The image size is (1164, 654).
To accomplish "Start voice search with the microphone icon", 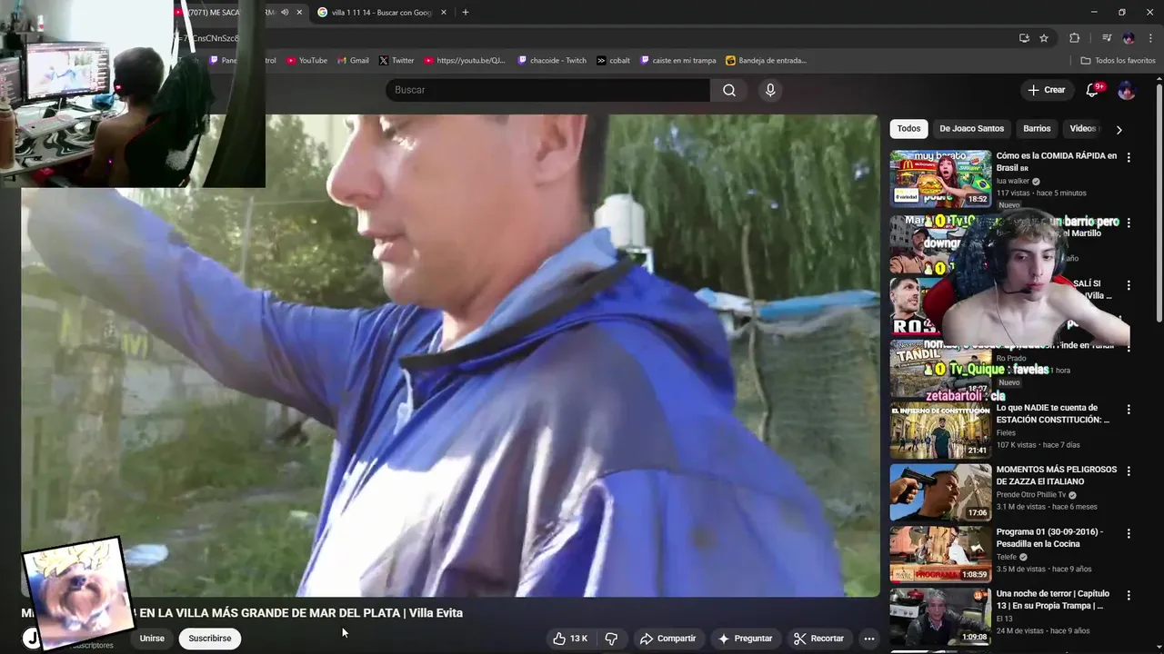I will (x=770, y=90).
